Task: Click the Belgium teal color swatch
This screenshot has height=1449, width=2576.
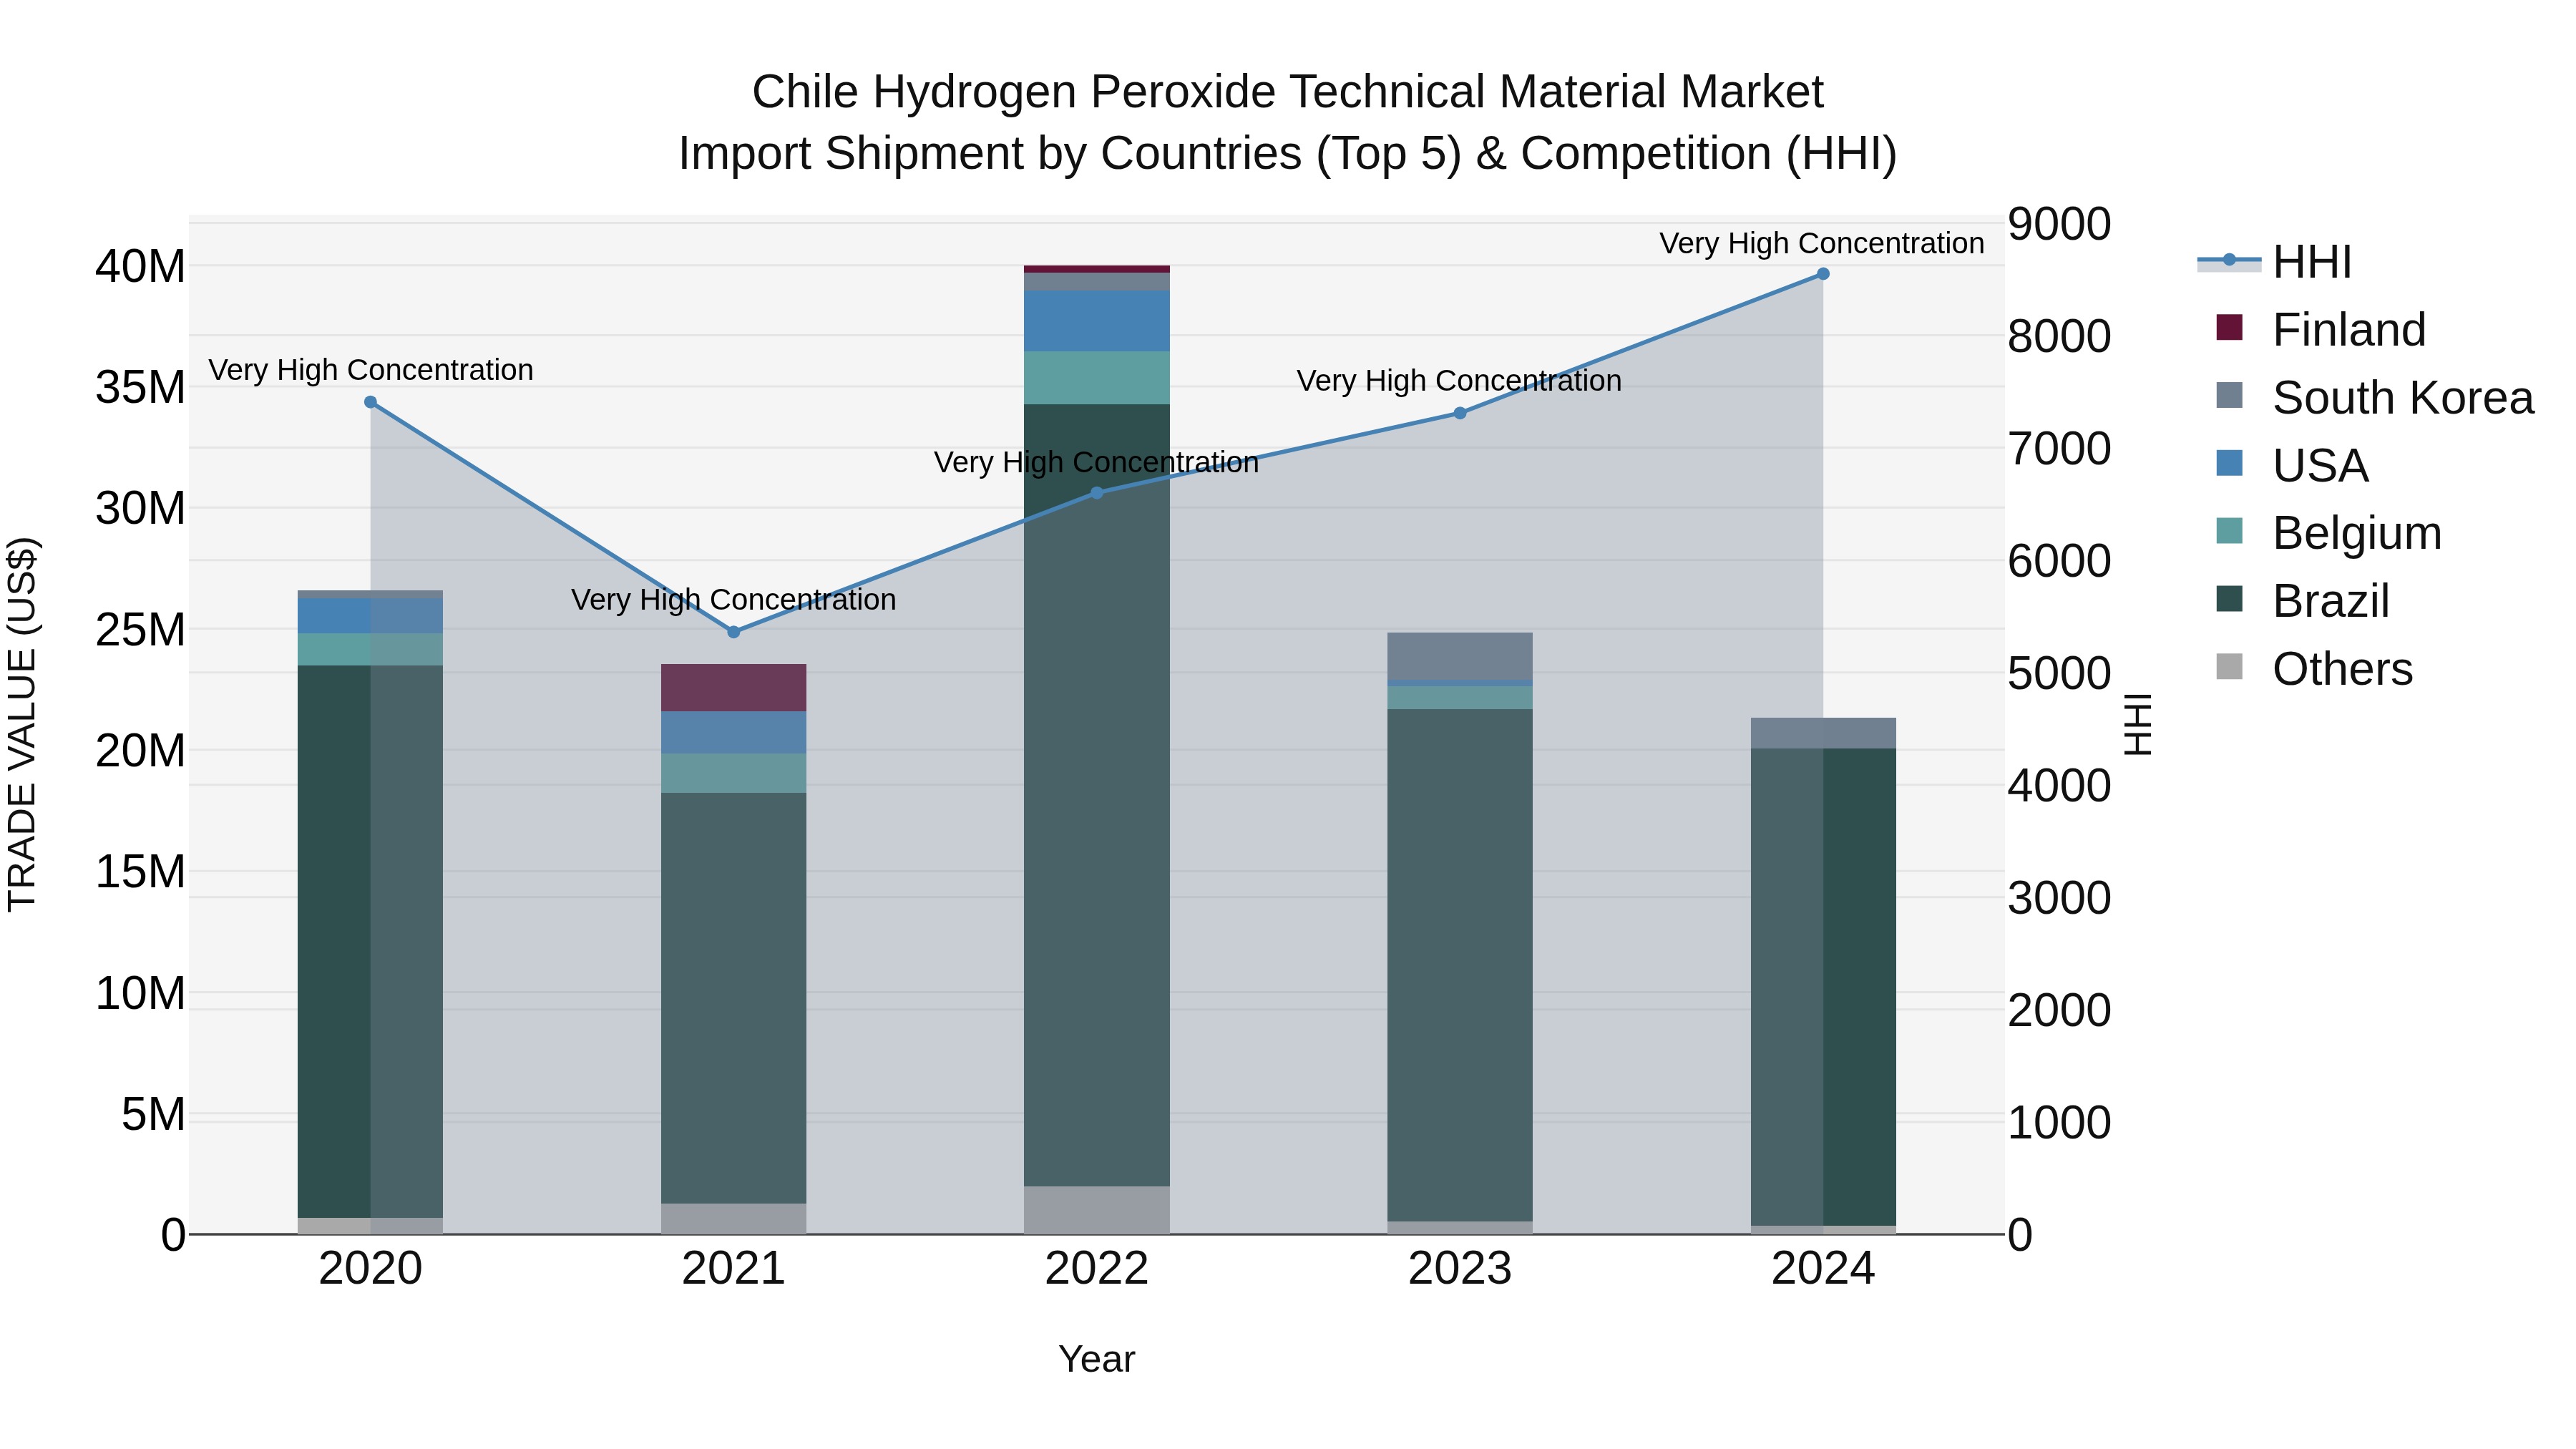Action: click(2229, 531)
